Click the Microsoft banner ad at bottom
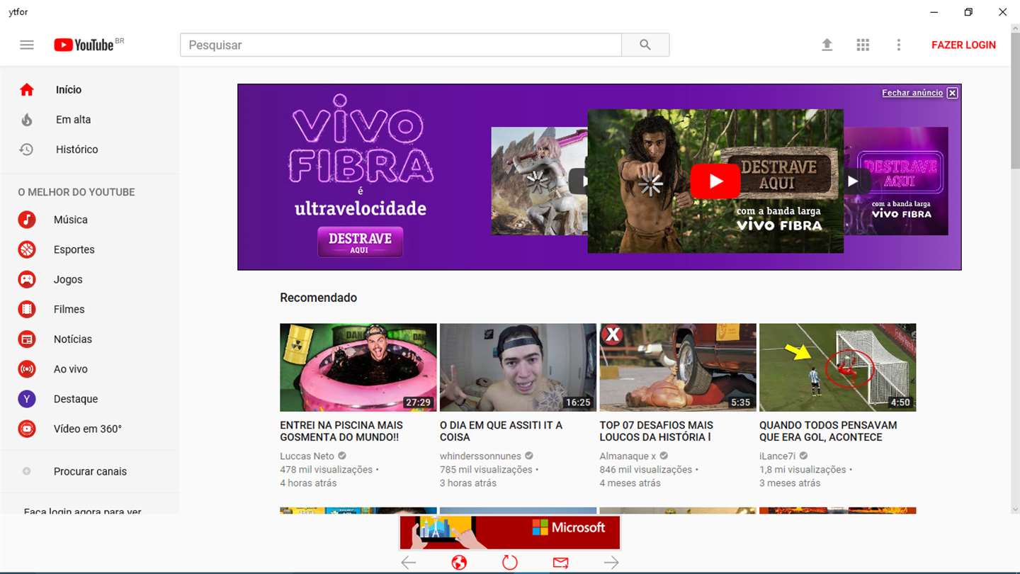1020x574 pixels. click(x=510, y=532)
